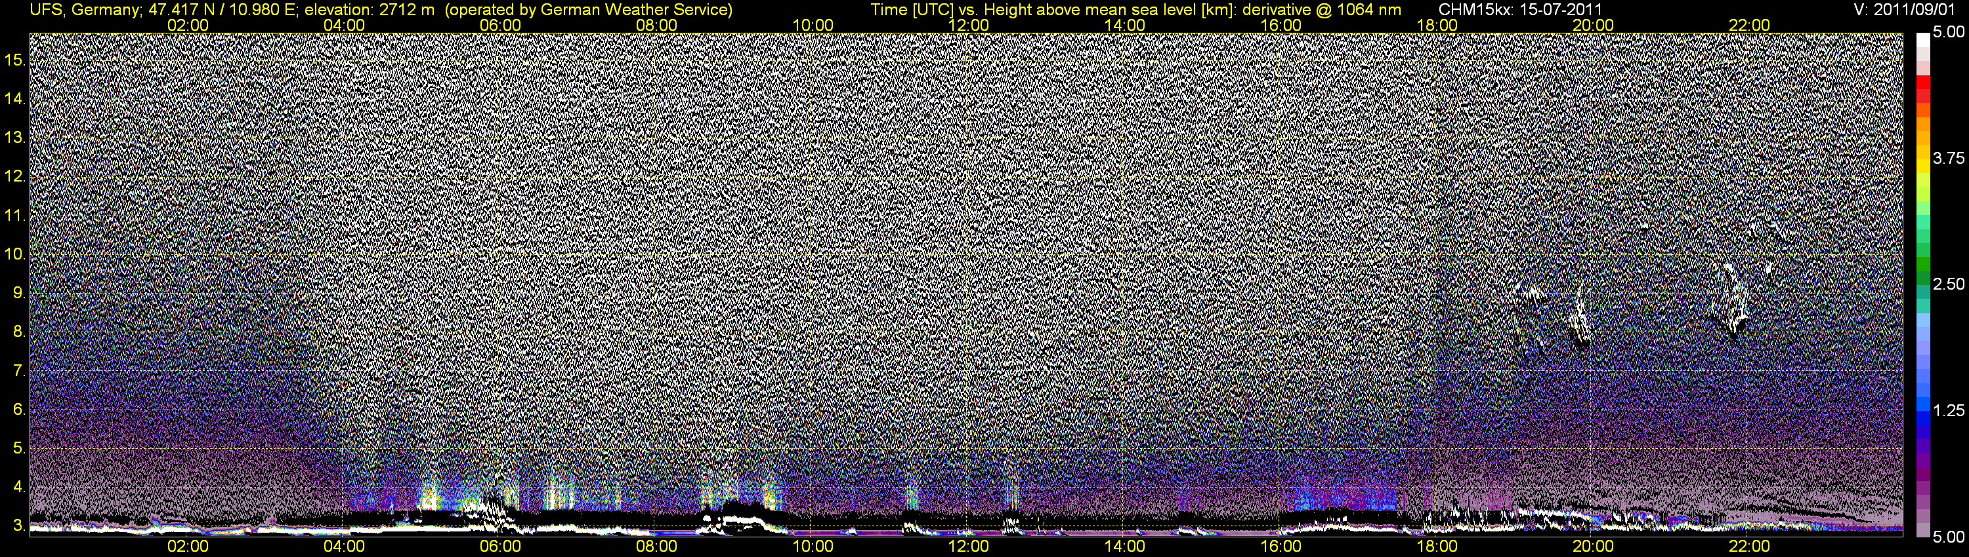The height and width of the screenshot is (557, 1969).
Task: Click the 16:00 label on the bottom time axis
Action: [x=1281, y=547]
